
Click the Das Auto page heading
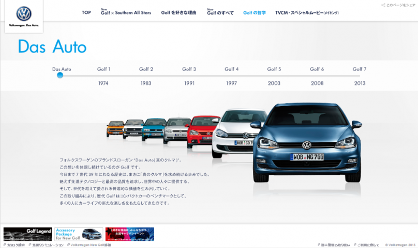pyautogui.click(x=52, y=46)
